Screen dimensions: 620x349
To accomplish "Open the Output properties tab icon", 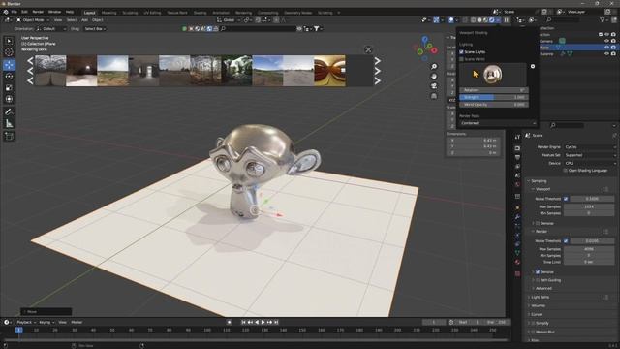I will (x=517, y=157).
